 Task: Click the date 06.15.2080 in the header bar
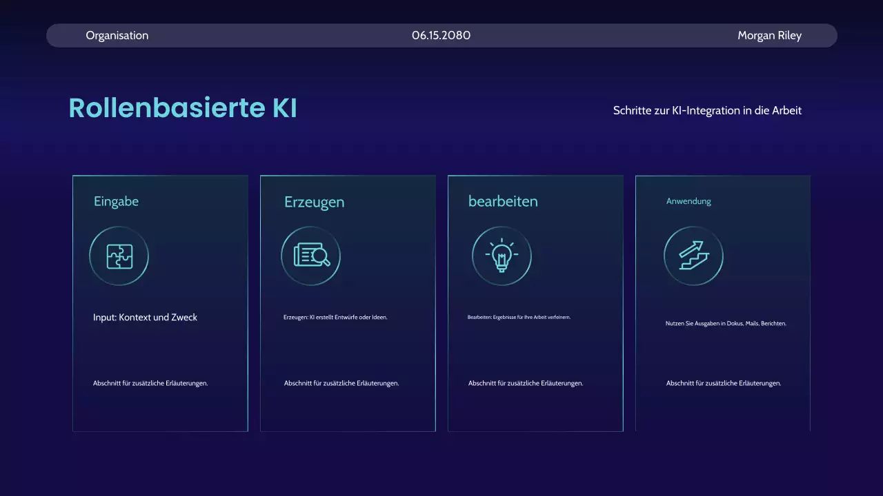point(441,35)
